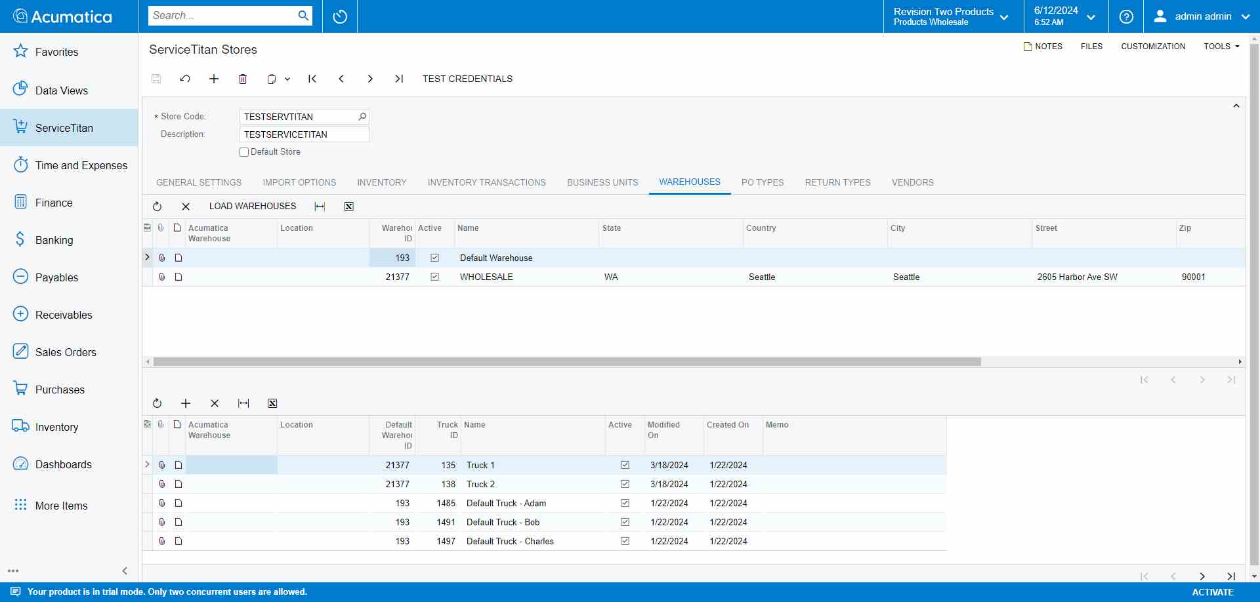Open the Help question mark icon
The width and height of the screenshot is (1260, 602).
click(x=1126, y=16)
